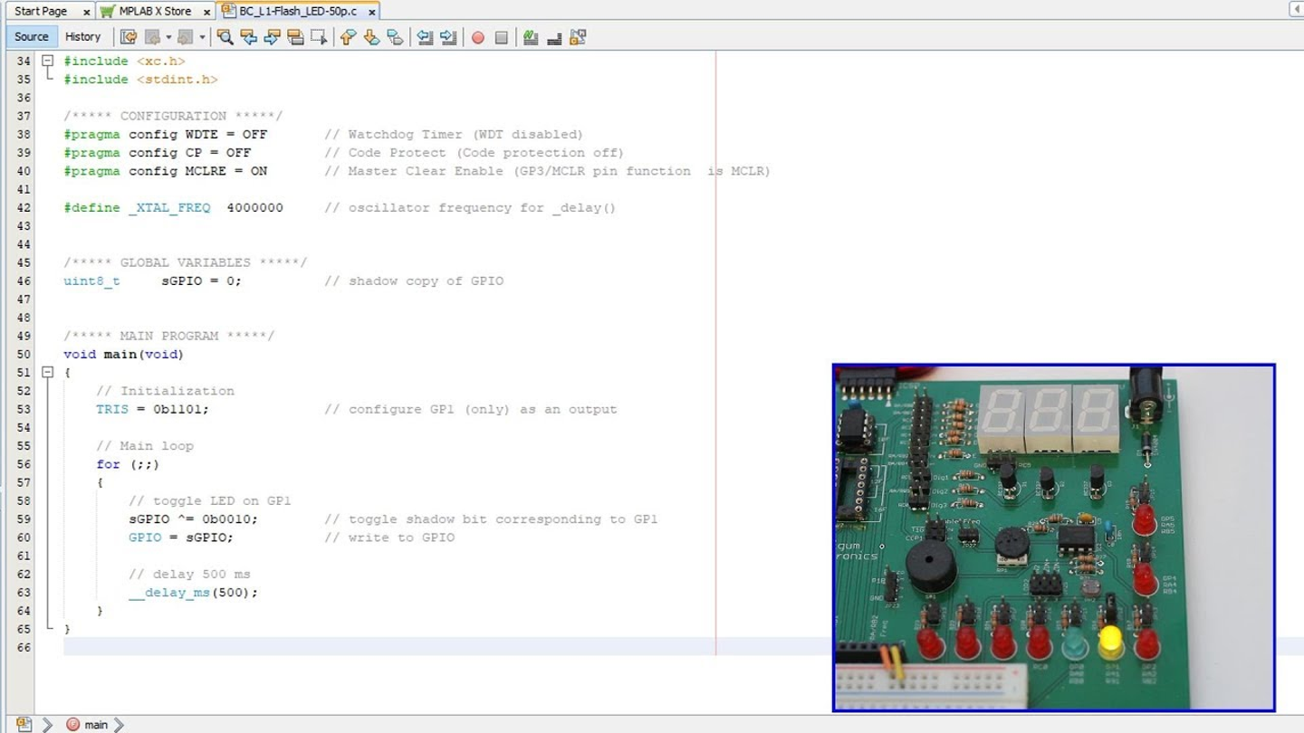Viewport: 1304px width, 733px height.
Task: Click the Last Edit toolbar icon
Action: tap(129, 37)
